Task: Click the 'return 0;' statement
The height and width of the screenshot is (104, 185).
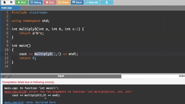Action: [x=28, y=58]
